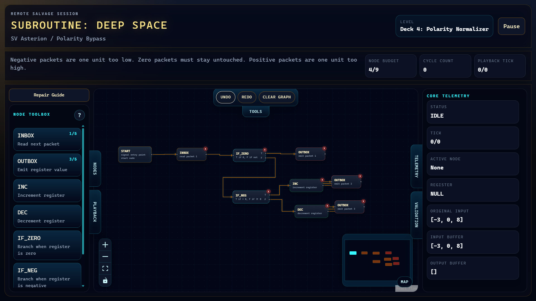Choose the IF_ZERO toolbox card
The image size is (536, 301).
(x=47, y=245)
